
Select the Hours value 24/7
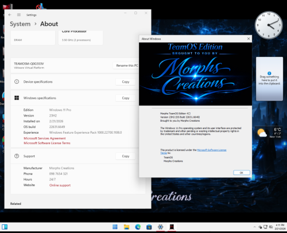(52, 180)
